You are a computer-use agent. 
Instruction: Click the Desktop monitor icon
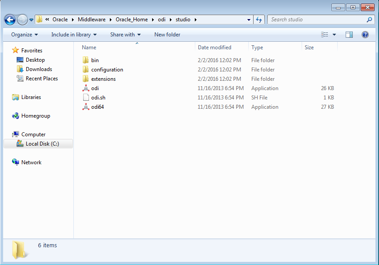tap(20, 59)
